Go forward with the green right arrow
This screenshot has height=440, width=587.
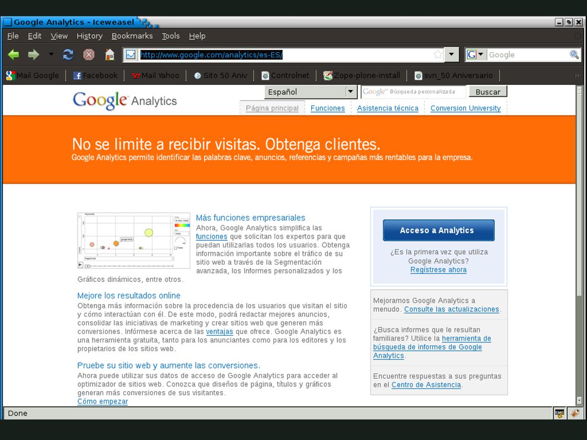coord(33,55)
